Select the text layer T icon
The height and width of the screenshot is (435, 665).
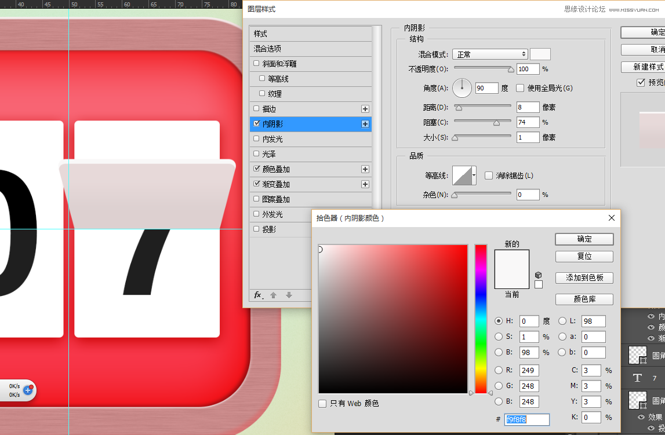coord(638,378)
